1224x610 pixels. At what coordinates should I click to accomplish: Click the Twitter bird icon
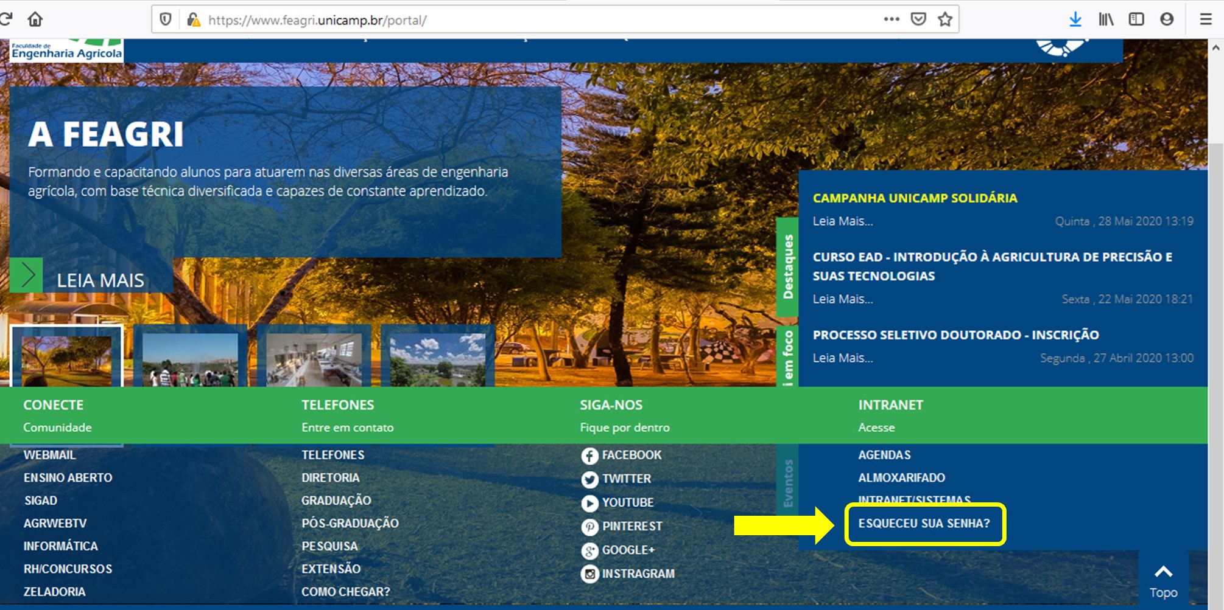coord(589,479)
